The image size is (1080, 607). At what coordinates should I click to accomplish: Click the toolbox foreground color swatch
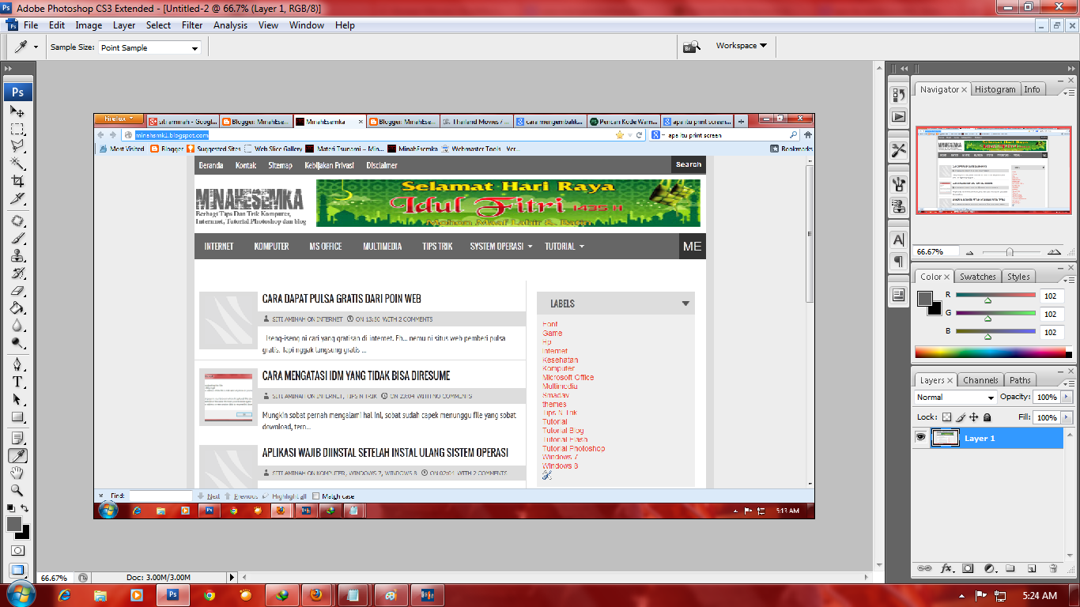(x=13, y=524)
